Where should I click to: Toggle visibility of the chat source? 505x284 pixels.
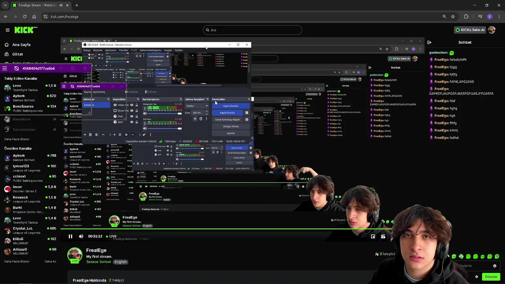pyautogui.click(x=132, y=116)
